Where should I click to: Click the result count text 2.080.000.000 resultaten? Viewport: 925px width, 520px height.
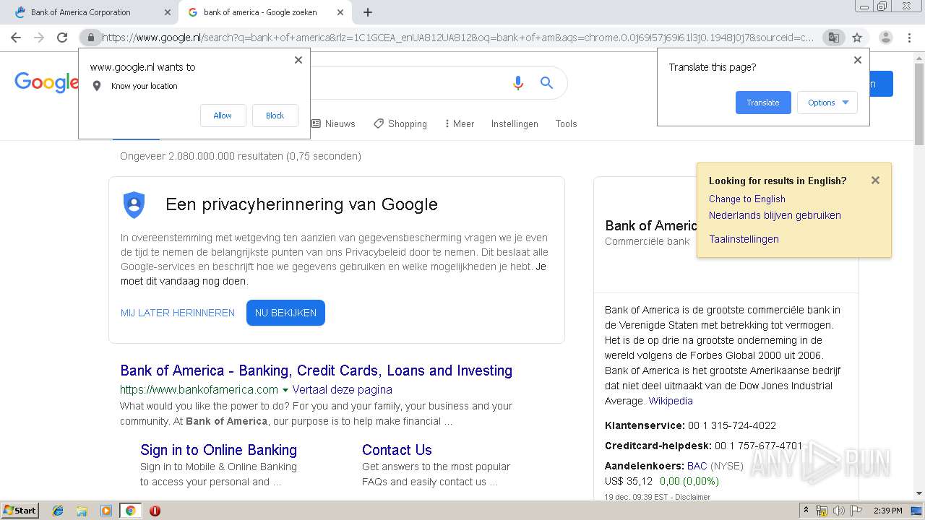pos(241,156)
